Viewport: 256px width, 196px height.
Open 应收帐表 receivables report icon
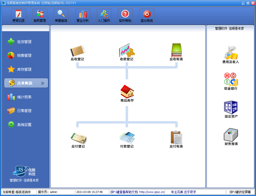click(x=176, y=52)
